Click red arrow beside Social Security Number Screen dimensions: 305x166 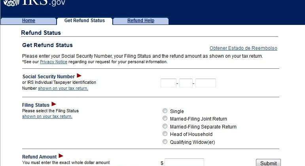point(79,75)
